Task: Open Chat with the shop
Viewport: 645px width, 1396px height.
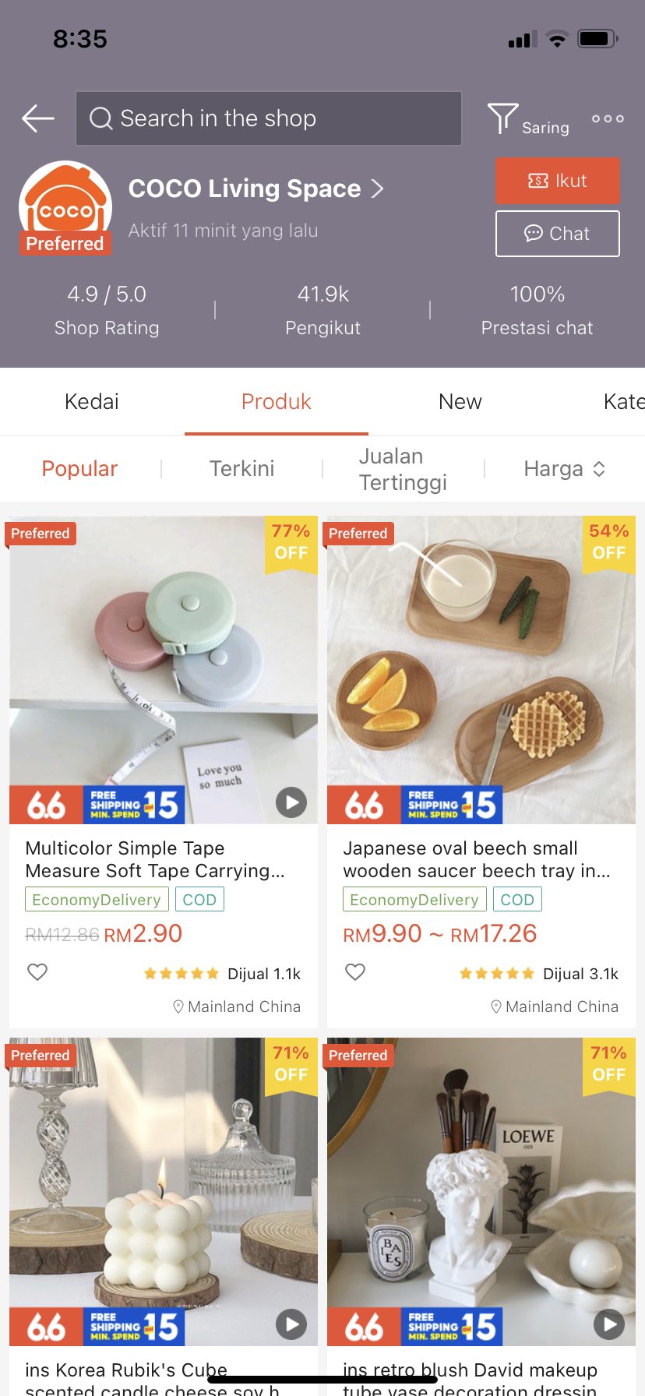Action: [x=557, y=233]
